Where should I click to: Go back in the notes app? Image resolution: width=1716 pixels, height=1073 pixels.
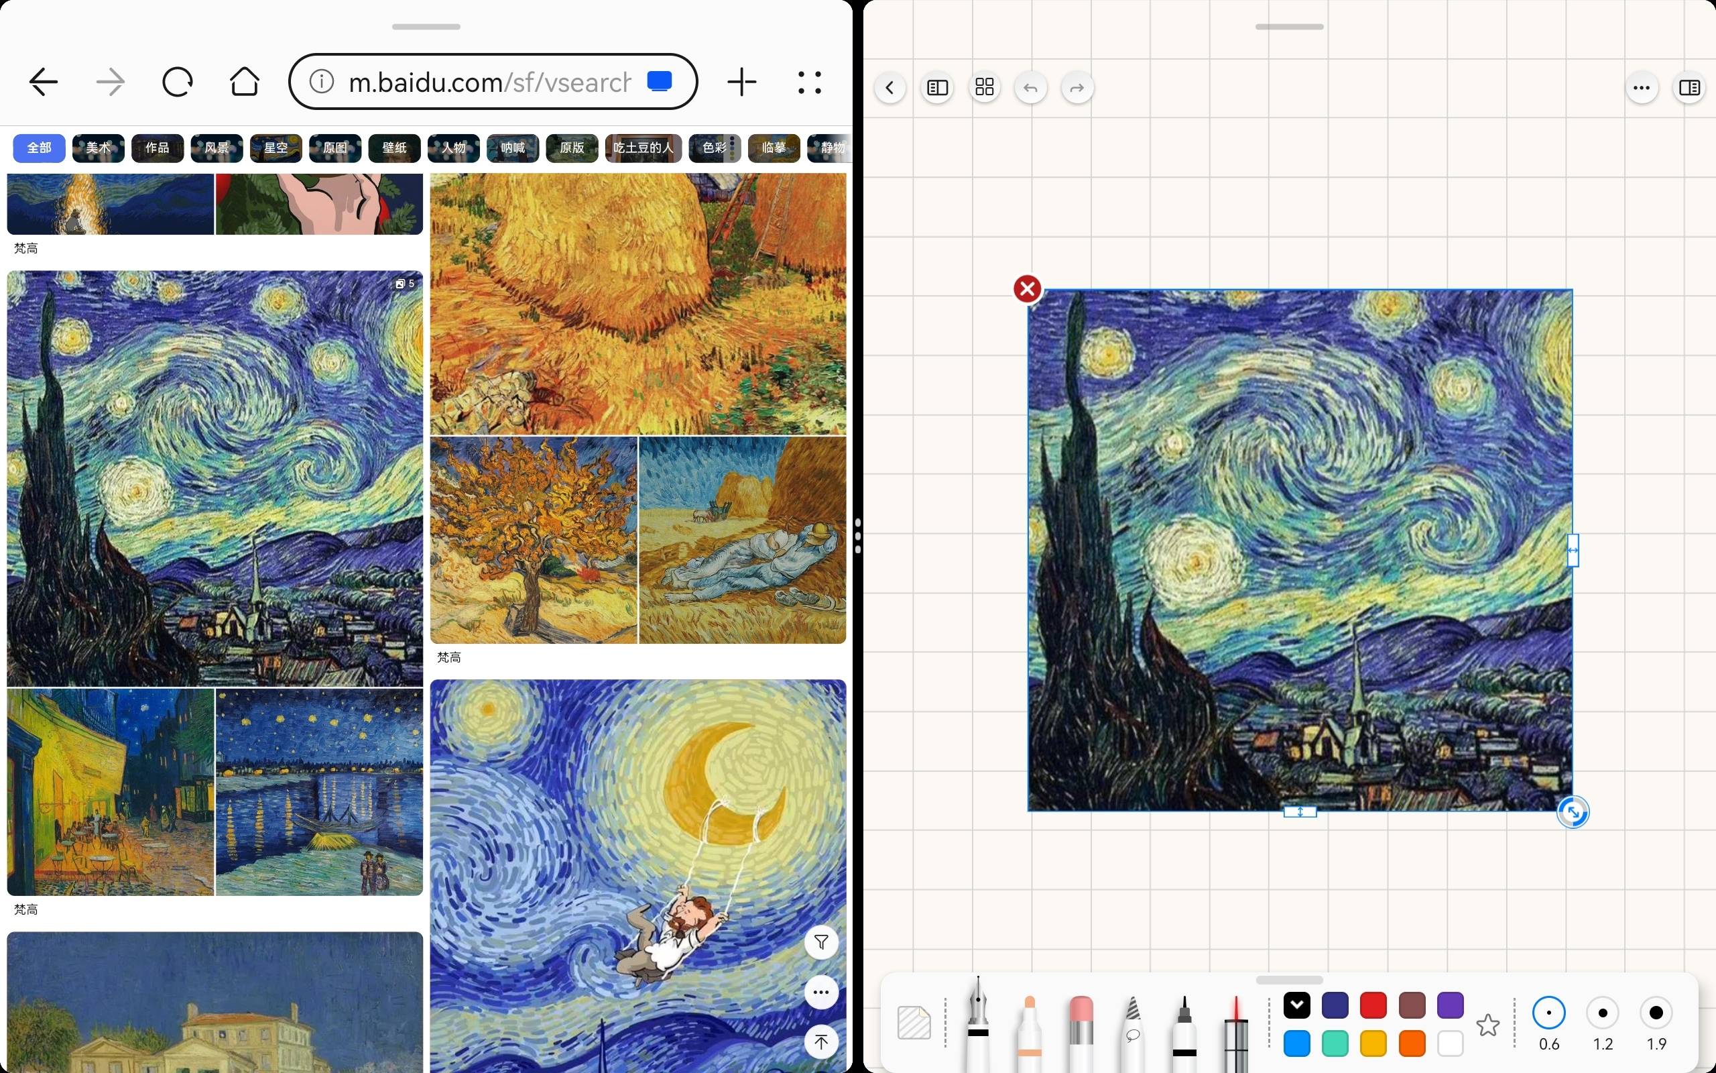[x=890, y=88]
